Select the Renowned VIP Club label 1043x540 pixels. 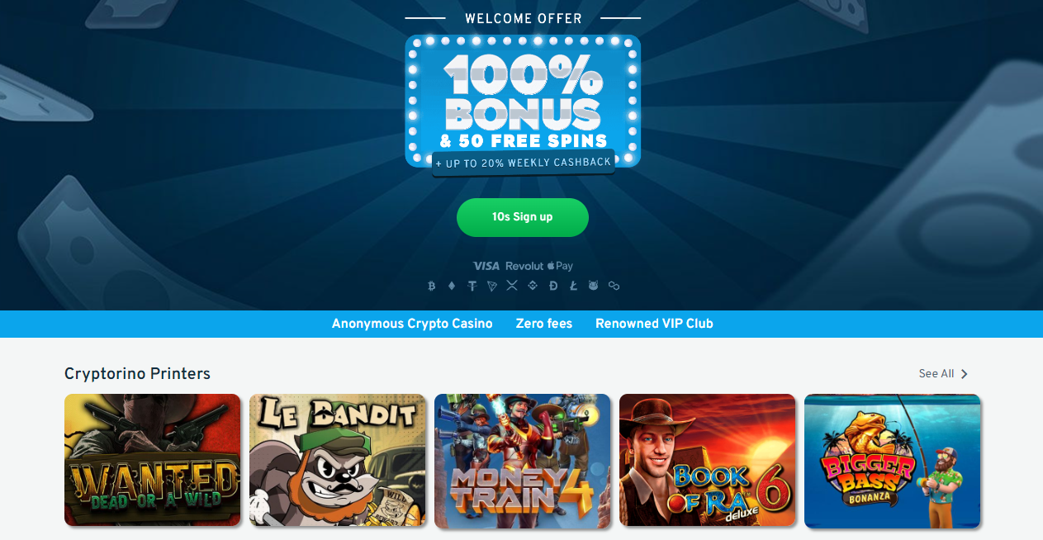pyautogui.click(x=654, y=324)
